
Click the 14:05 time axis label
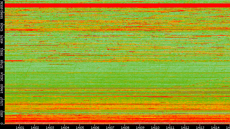click(x=80, y=127)
